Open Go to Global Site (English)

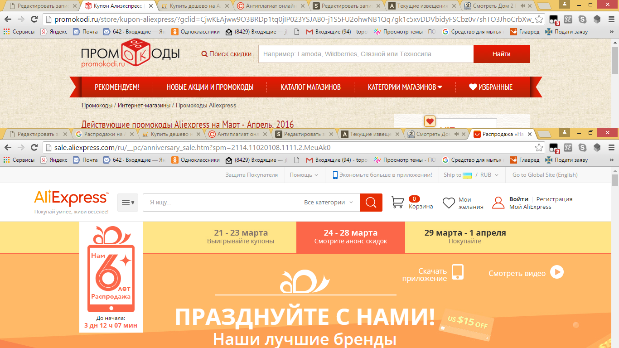click(x=545, y=175)
